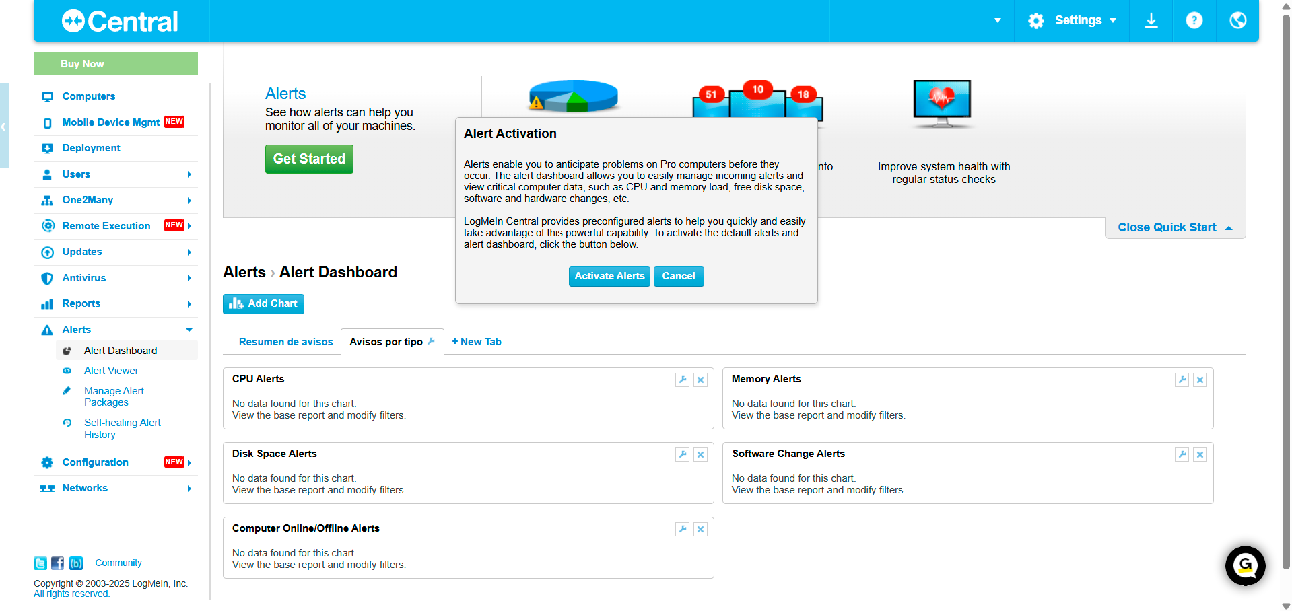Click the Reports bar chart icon

click(x=47, y=304)
